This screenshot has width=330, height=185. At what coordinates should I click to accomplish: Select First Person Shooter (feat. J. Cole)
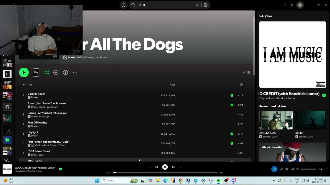click(48, 142)
